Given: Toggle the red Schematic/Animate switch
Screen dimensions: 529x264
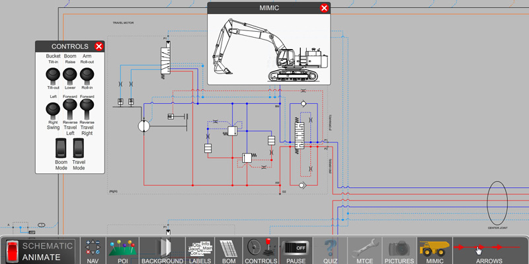Looking at the screenshot, I should pos(12,252).
